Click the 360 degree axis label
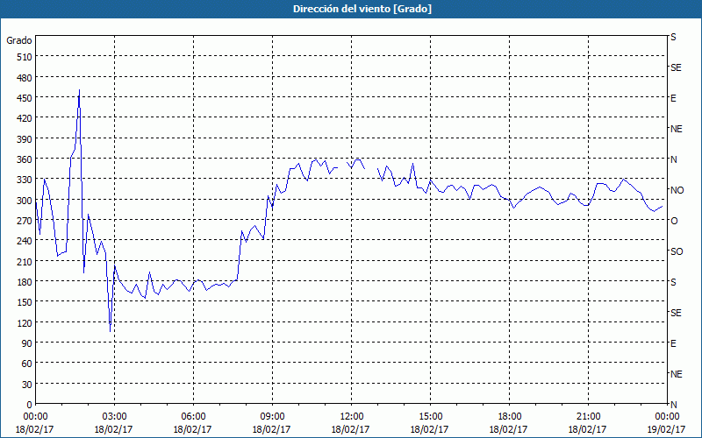 pyautogui.click(x=25, y=159)
